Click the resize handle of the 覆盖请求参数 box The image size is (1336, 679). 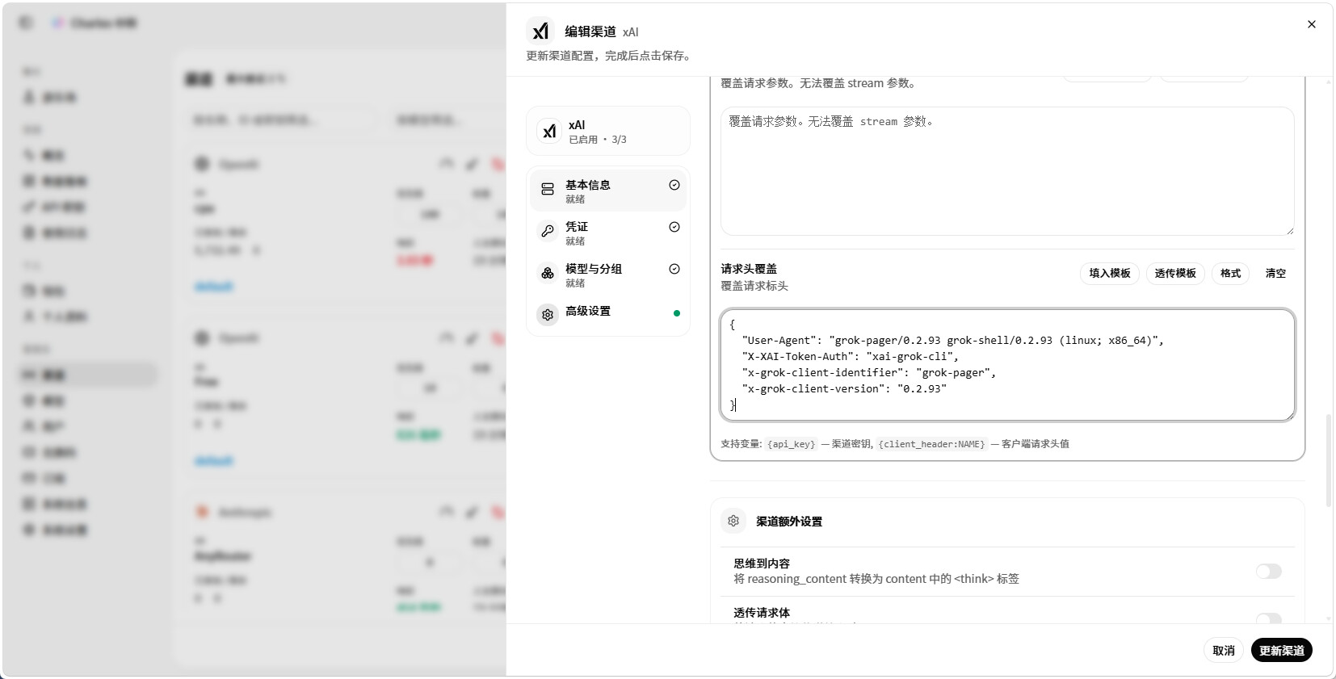[x=1290, y=231]
